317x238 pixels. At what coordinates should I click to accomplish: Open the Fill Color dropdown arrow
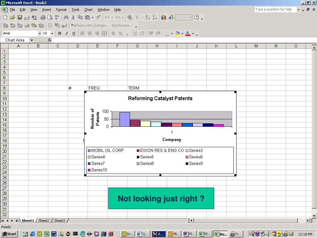tap(182, 33)
